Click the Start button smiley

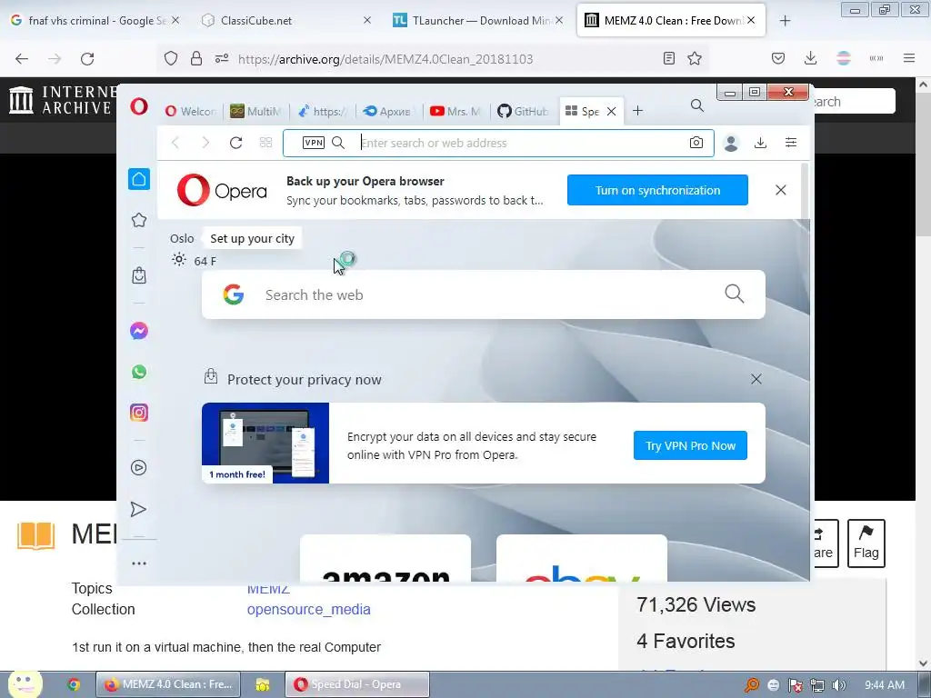point(25,683)
